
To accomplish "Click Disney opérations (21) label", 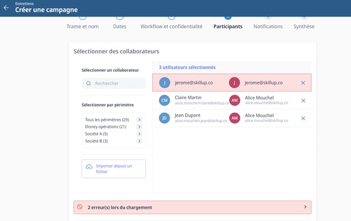I will pos(105,127).
